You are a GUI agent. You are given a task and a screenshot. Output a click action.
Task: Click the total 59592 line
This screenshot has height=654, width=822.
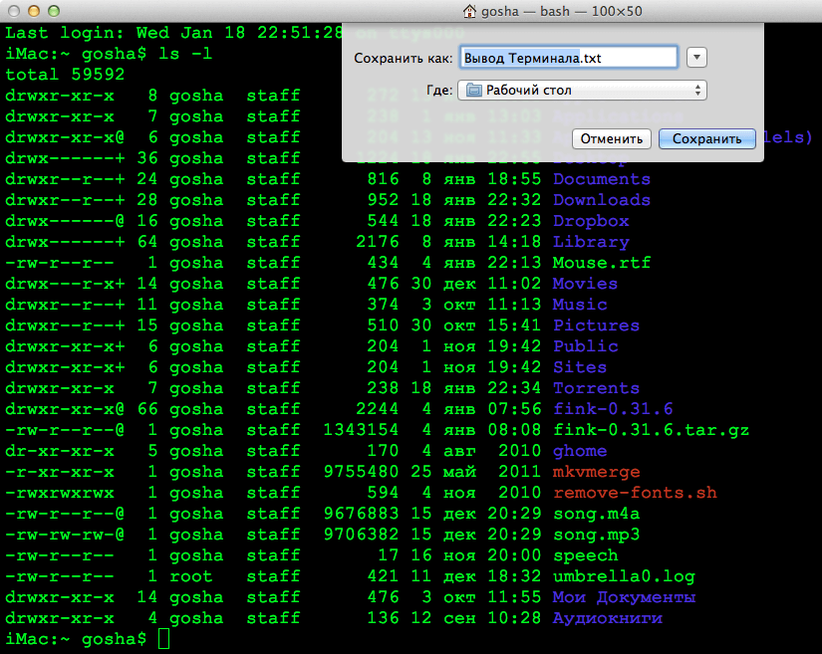pyautogui.click(x=65, y=75)
